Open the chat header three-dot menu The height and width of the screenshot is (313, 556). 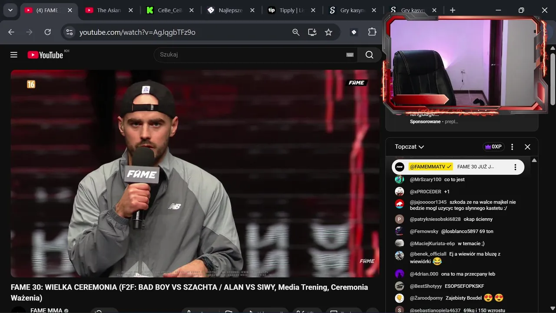point(512,147)
